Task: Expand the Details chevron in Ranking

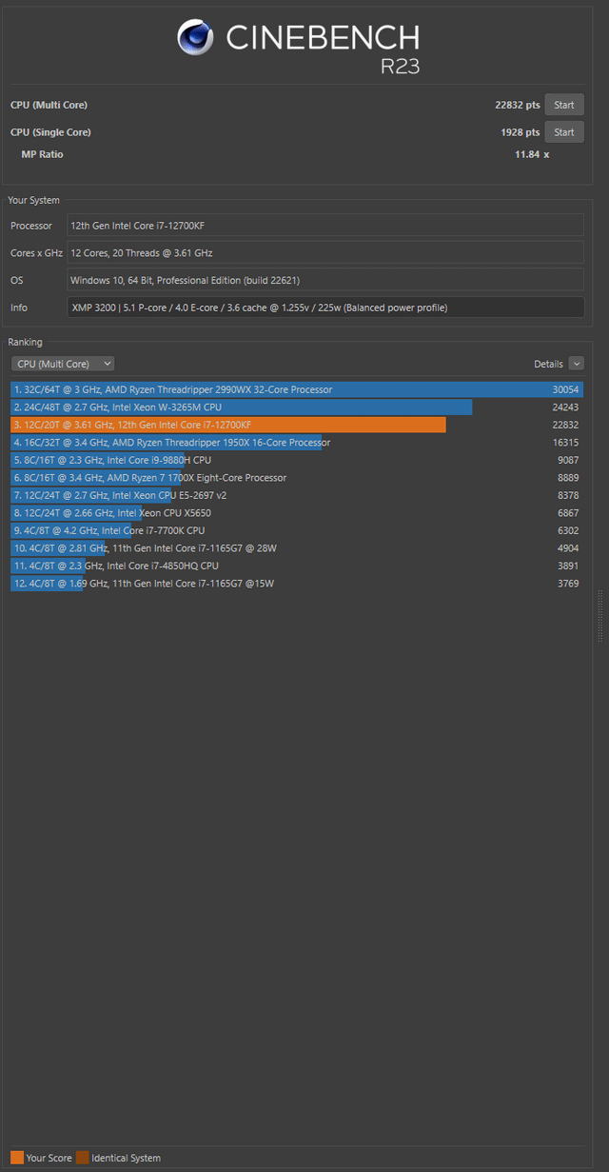Action: click(x=577, y=364)
